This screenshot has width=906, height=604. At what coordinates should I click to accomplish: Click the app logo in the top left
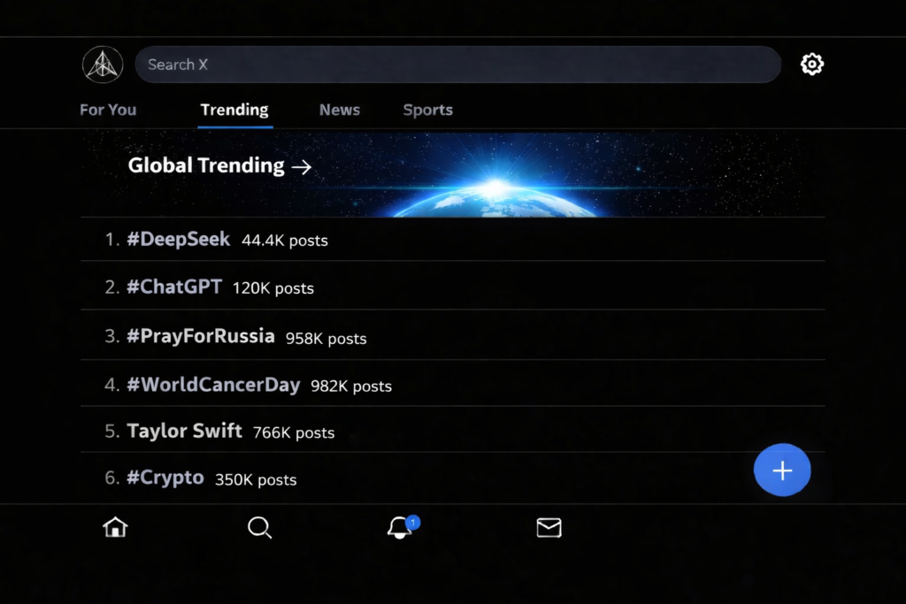102,64
